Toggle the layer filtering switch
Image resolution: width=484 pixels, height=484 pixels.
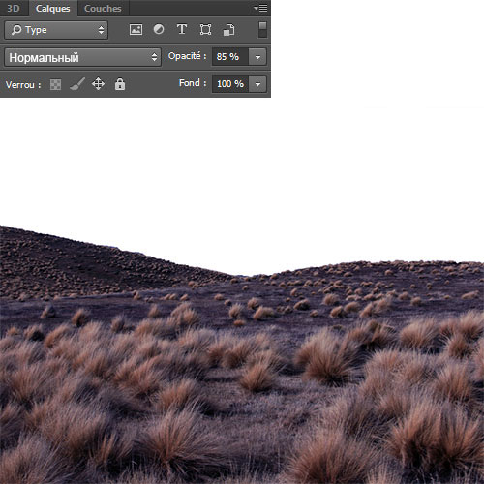(x=263, y=29)
